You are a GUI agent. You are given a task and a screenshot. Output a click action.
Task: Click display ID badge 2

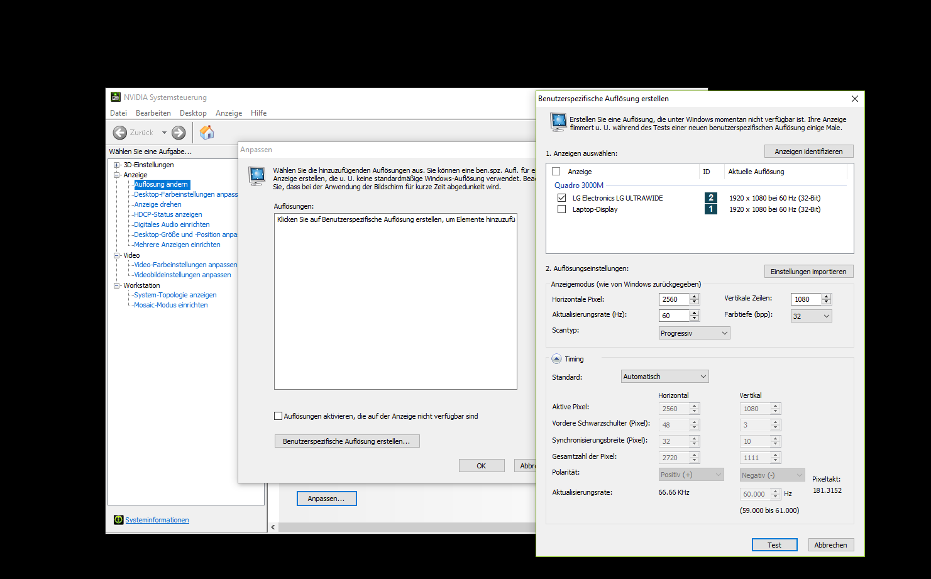tap(711, 197)
